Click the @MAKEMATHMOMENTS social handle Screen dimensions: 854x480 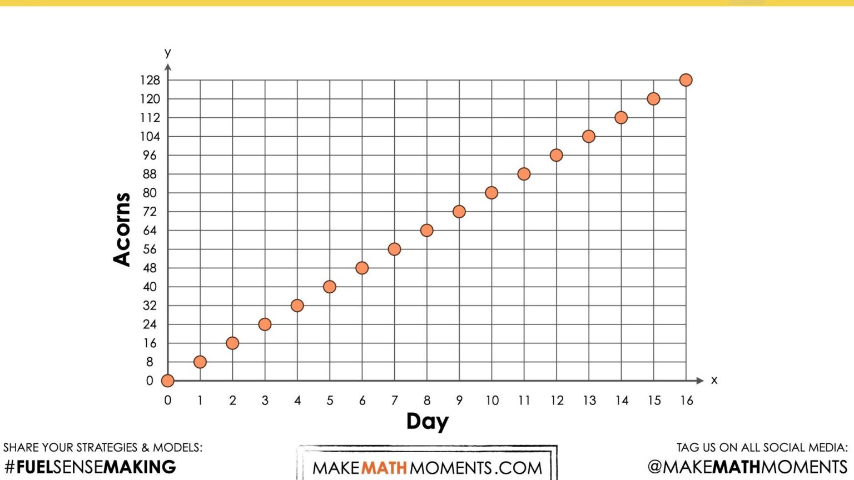click(747, 467)
